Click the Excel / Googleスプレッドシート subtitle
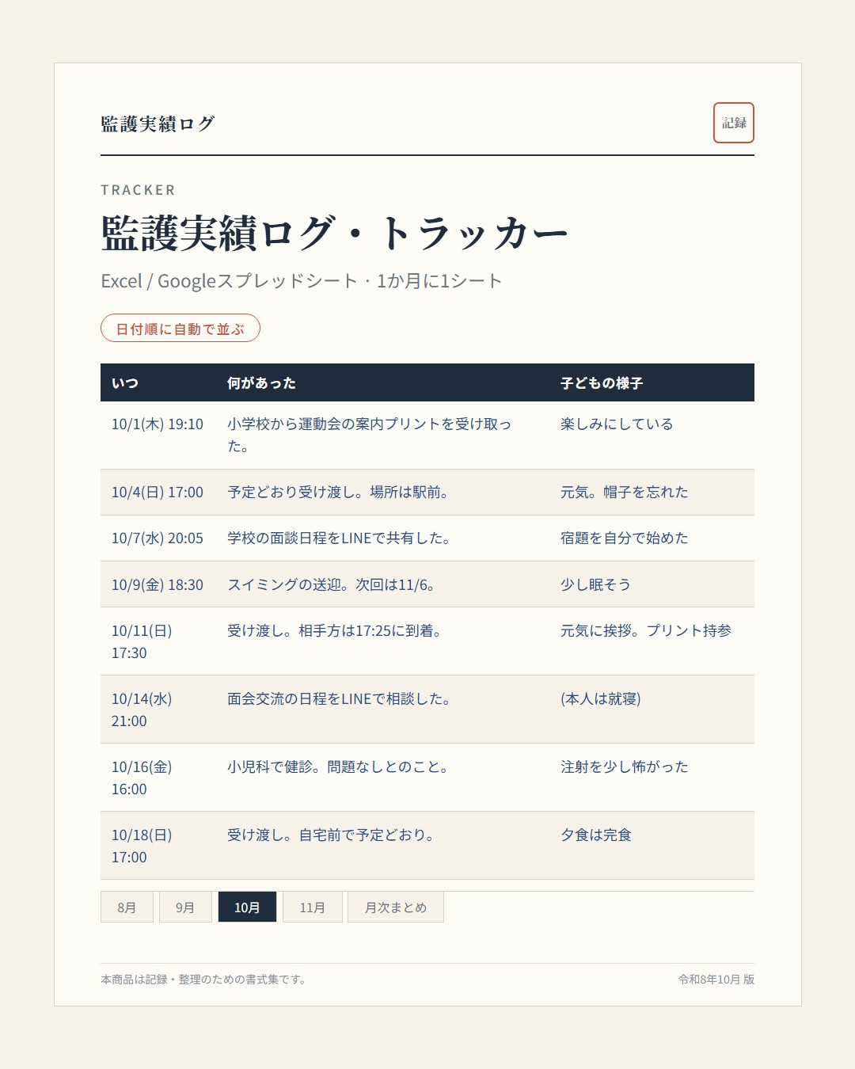 [302, 281]
